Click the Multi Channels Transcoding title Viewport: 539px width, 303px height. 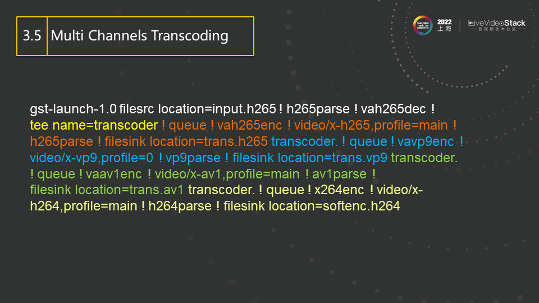139,36
